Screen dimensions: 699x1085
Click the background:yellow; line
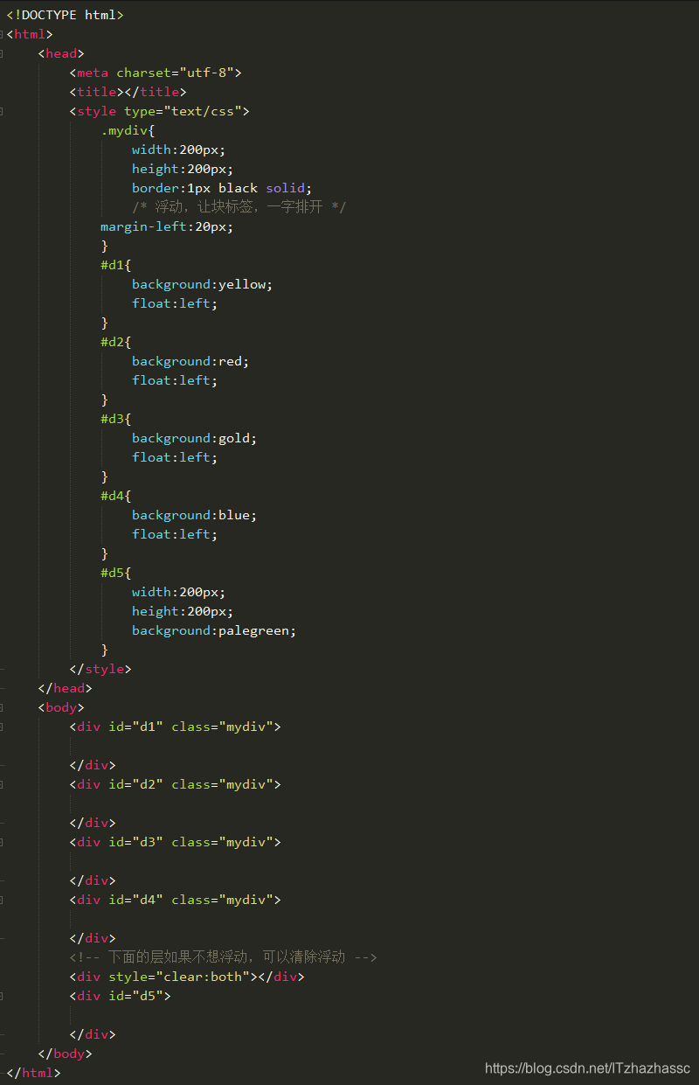point(203,284)
